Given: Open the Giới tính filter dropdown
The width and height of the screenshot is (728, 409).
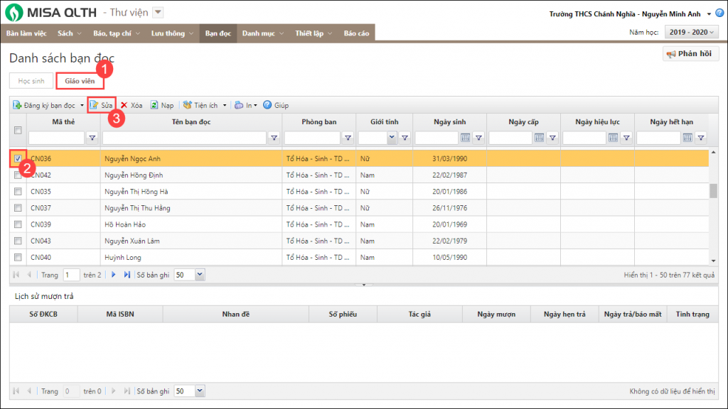Looking at the screenshot, I should tap(391, 138).
